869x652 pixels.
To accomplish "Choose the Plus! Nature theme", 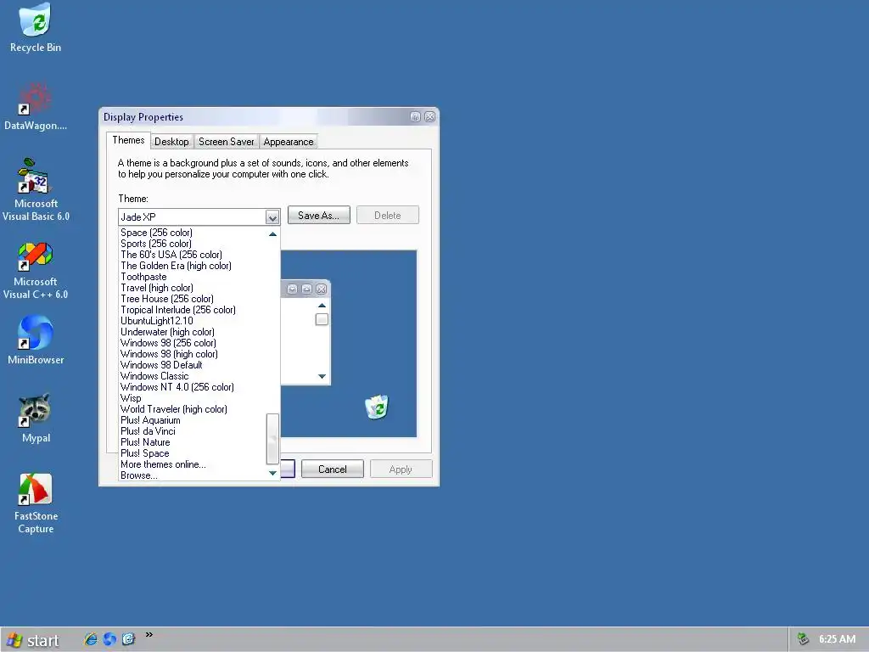I will pos(193,442).
